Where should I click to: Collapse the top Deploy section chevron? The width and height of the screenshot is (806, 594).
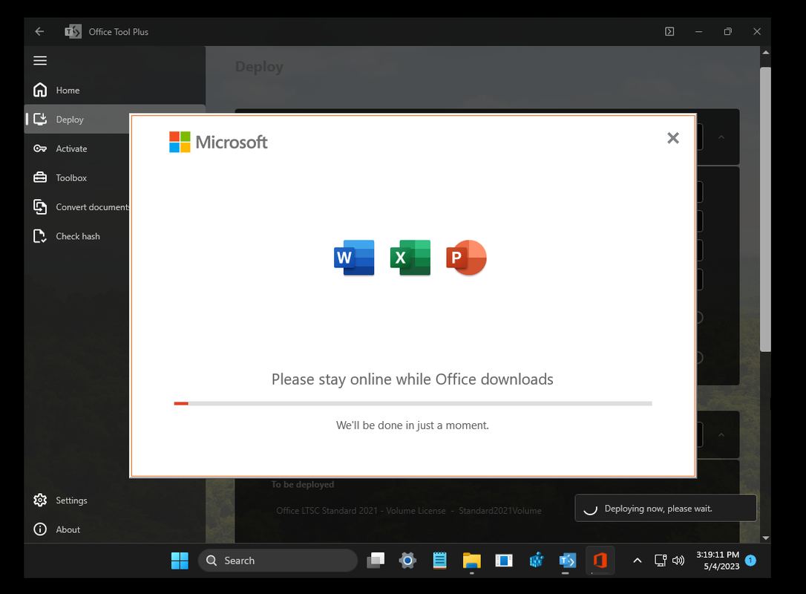tap(721, 137)
